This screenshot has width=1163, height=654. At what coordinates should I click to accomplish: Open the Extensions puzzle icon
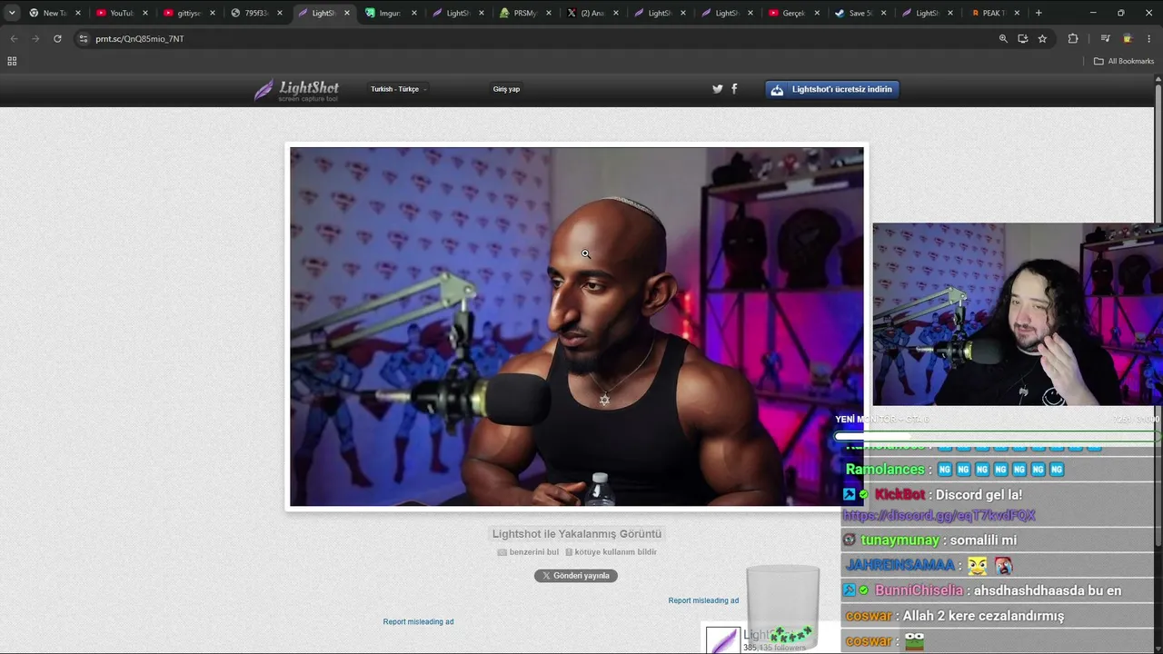[x=1073, y=39]
